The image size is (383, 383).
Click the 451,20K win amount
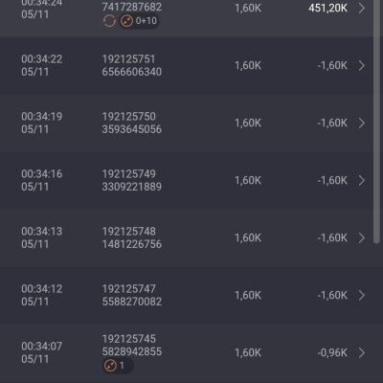pos(327,8)
